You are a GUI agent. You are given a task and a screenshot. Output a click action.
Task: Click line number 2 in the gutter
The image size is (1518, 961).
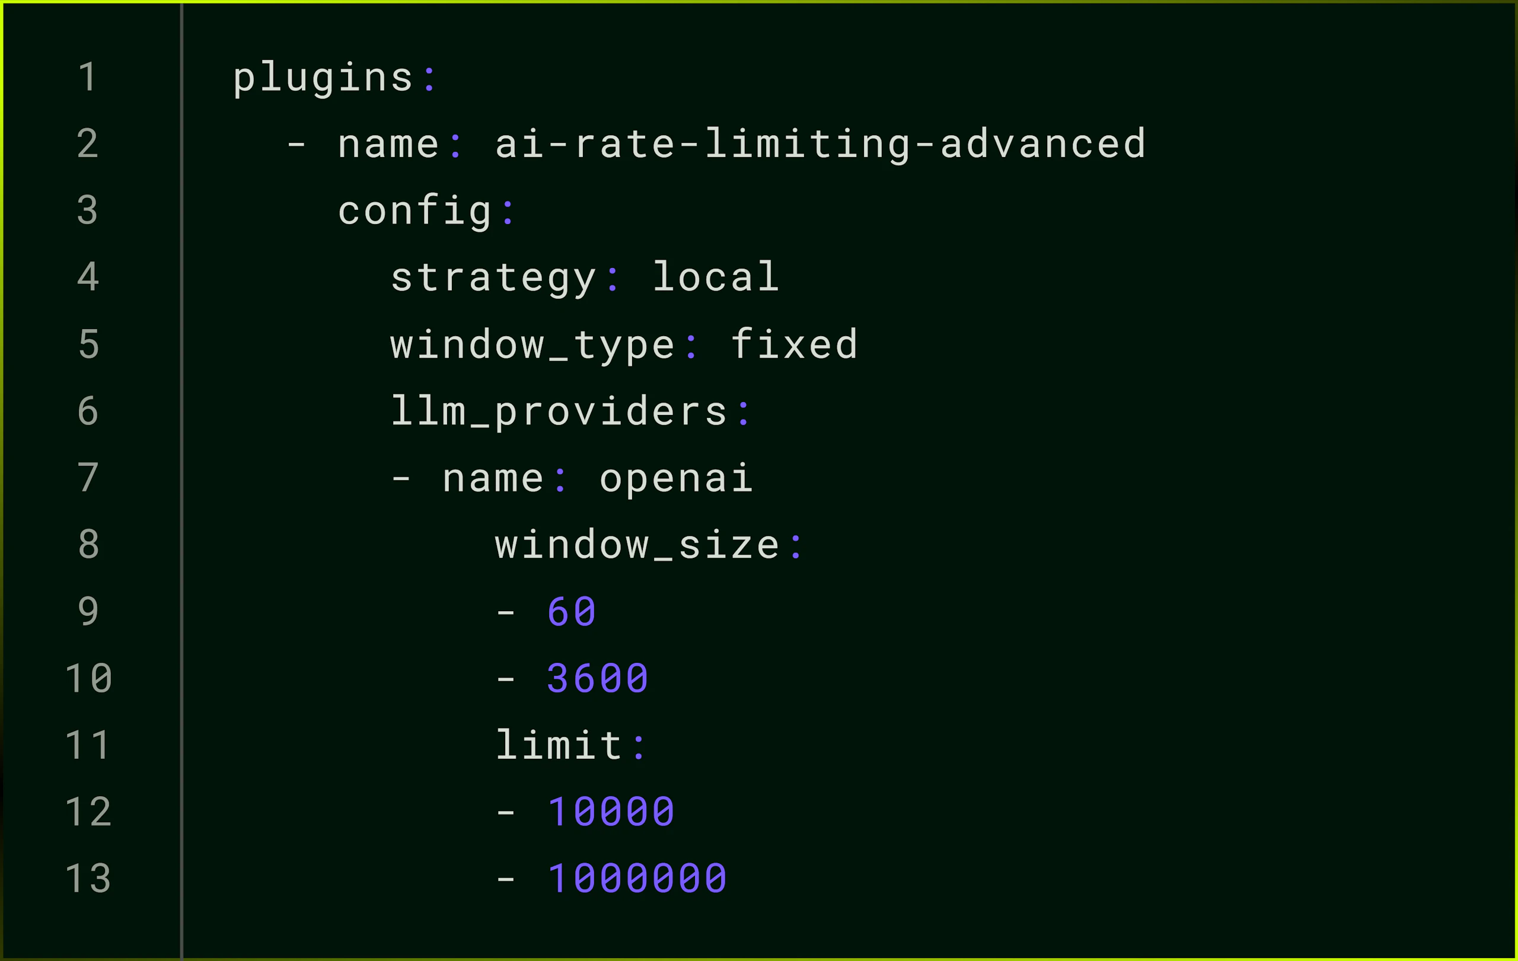point(88,143)
